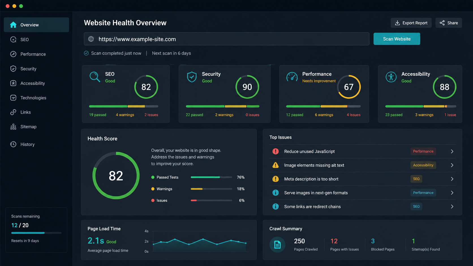Open the Overview section in sidebar

point(36,25)
